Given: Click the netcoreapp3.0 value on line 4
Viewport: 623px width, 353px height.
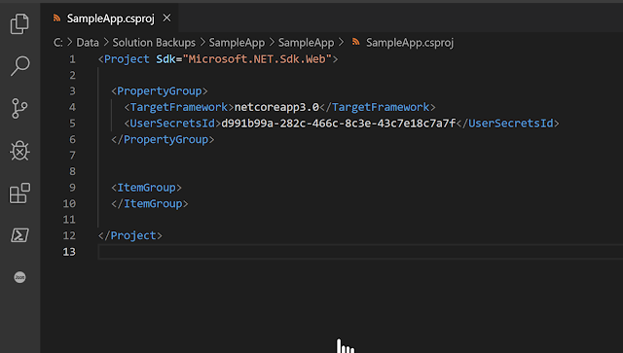Looking at the screenshot, I should tap(276, 107).
